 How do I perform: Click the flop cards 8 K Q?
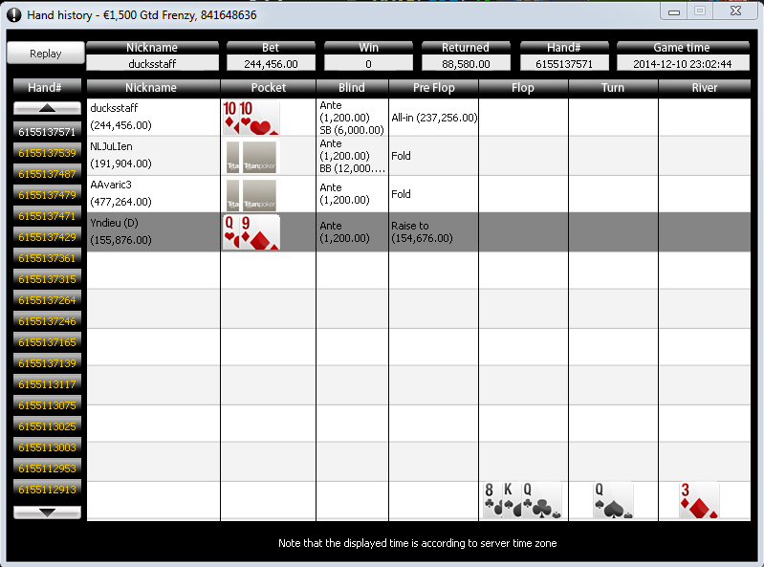(x=522, y=500)
